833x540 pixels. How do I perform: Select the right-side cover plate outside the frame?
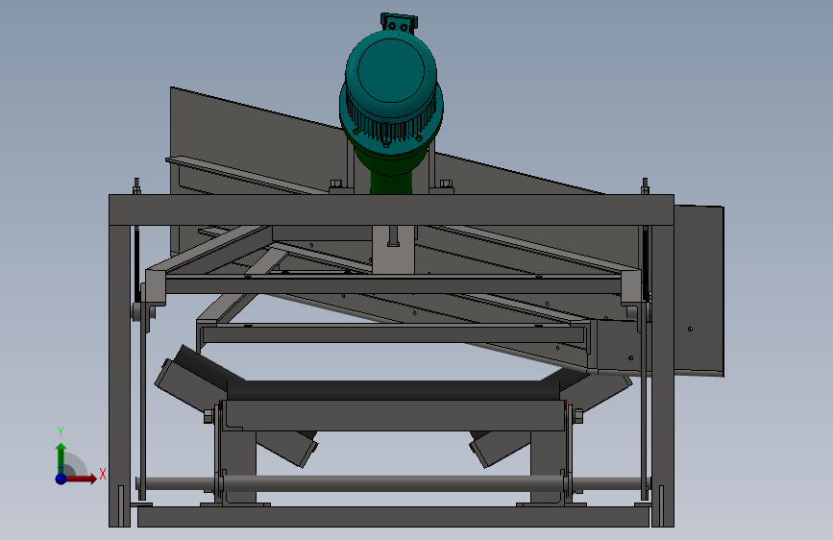699,291
